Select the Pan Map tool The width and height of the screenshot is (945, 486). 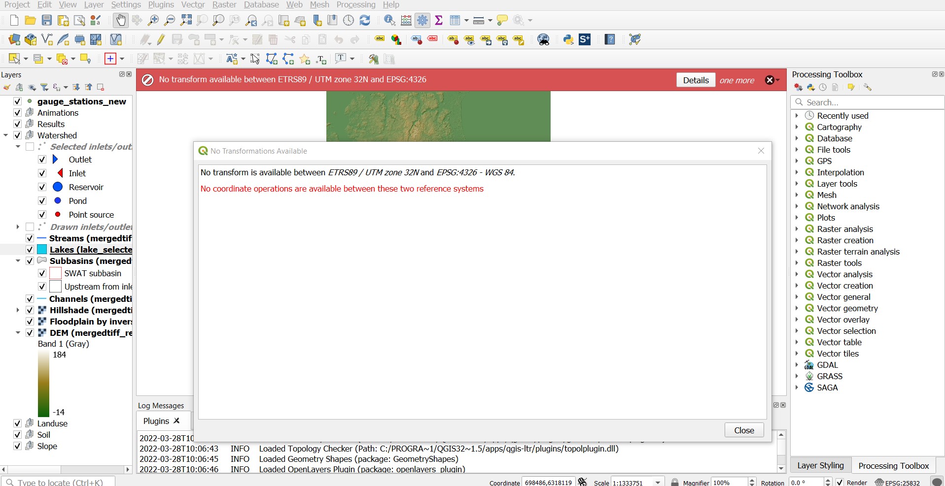tap(121, 20)
